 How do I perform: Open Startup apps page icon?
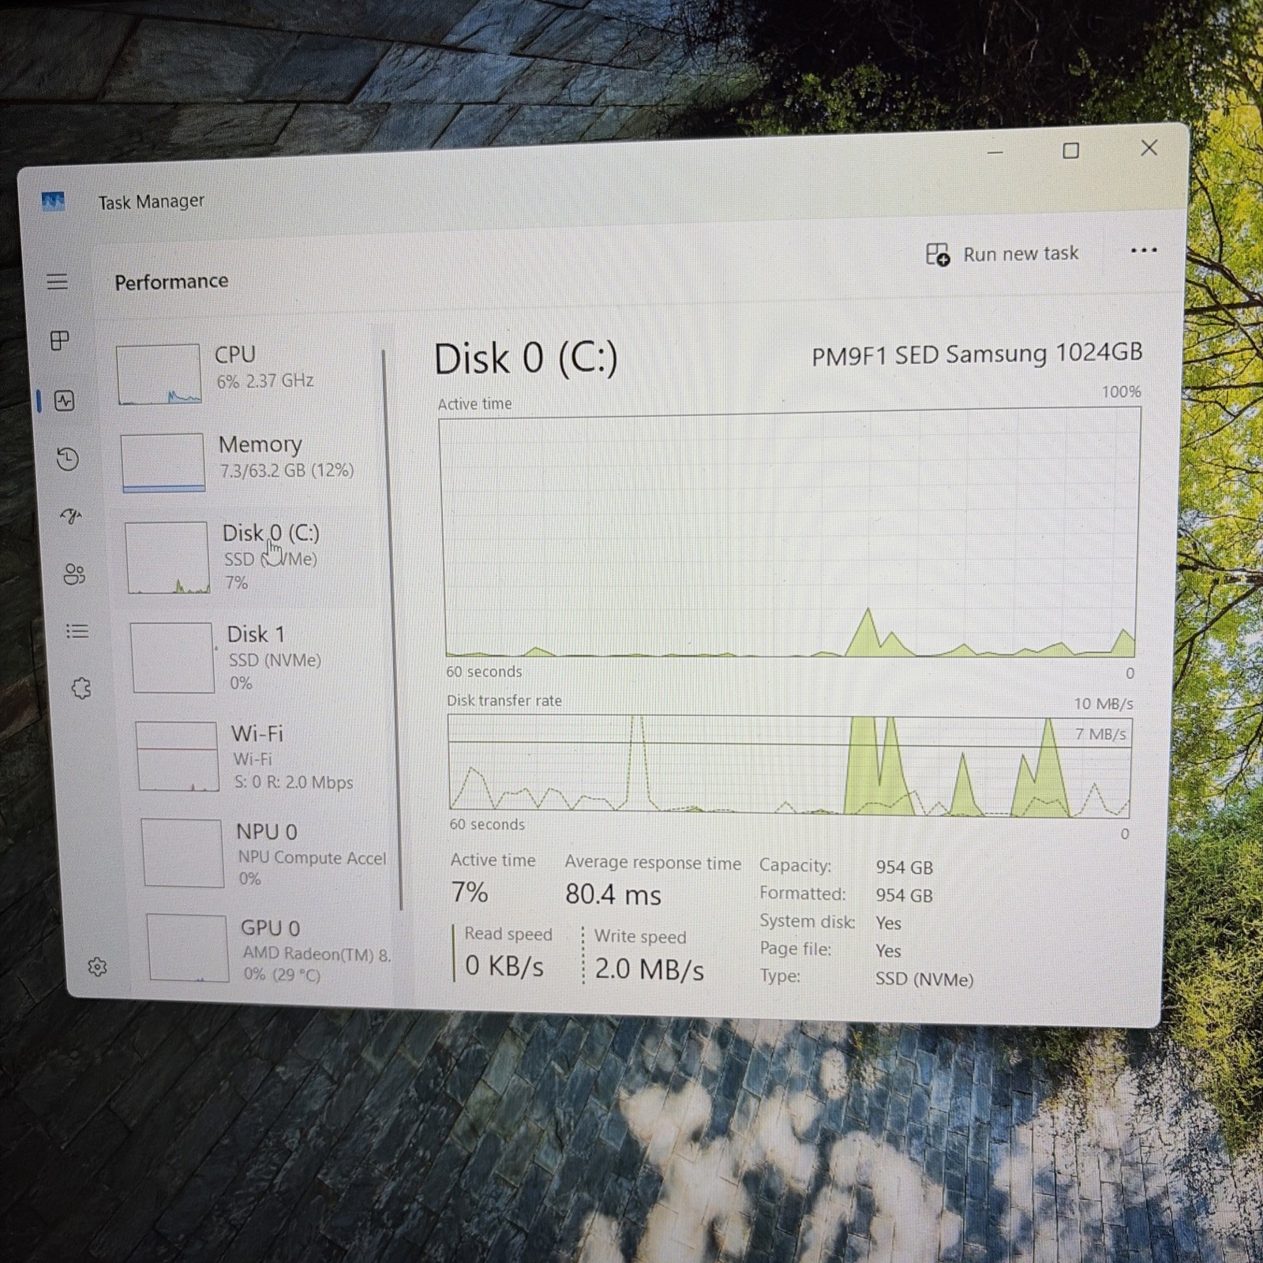pyautogui.click(x=71, y=516)
